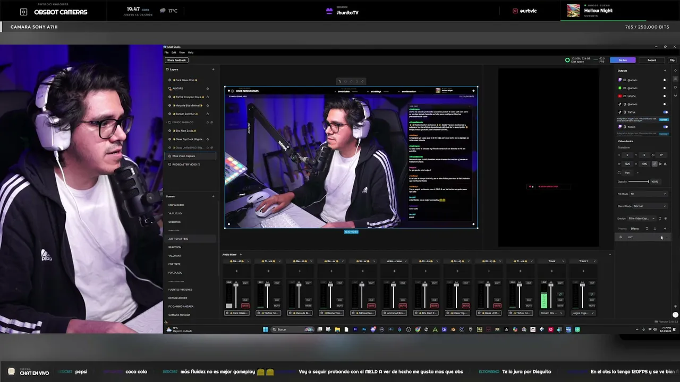Viewport: 680px width, 382px height.
Task: Click the lock icon on AVATARS layer
Action: [207, 89]
